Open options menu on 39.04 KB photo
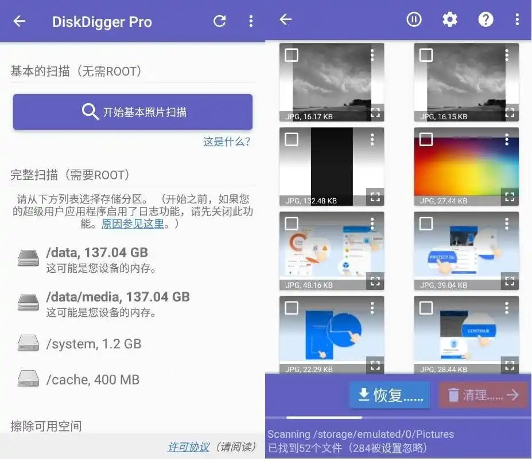Image resolution: width=532 pixels, height=459 pixels. point(507,223)
